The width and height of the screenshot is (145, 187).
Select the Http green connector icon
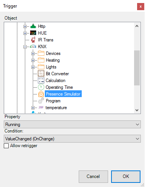(33, 26)
